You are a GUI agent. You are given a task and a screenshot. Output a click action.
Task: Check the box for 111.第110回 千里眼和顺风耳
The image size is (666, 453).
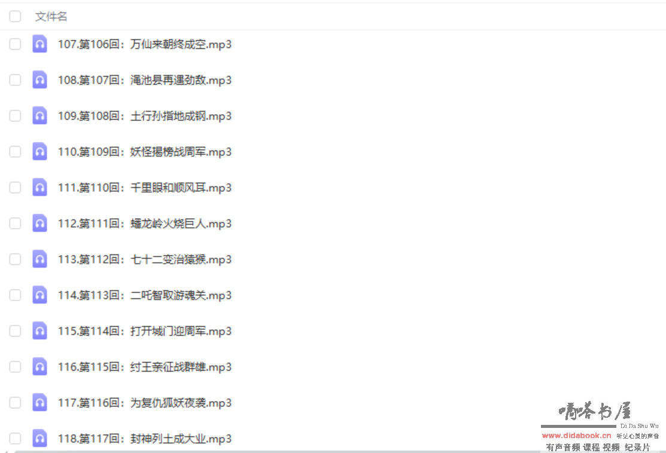(15, 188)
